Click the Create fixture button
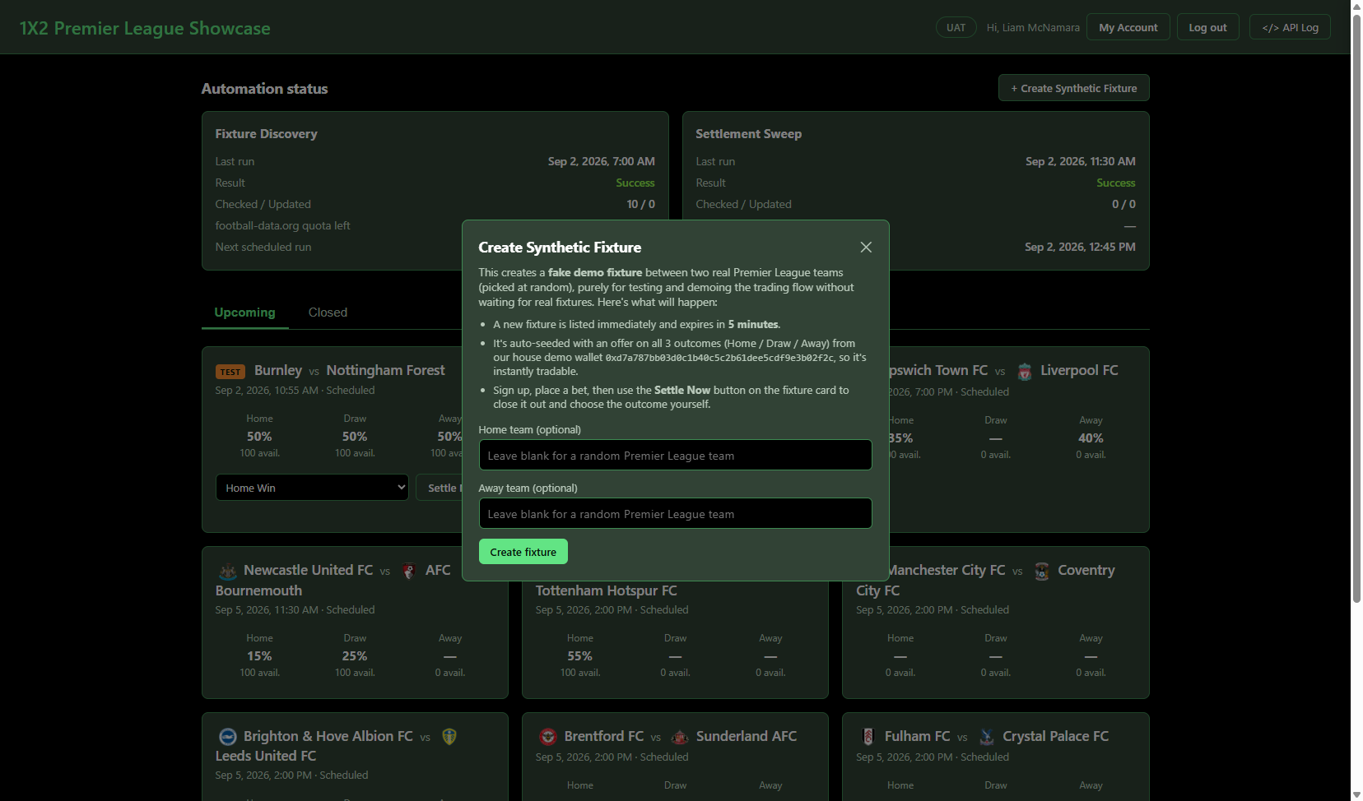This screenshot has height=801, width=1363. tap(523, 552)
